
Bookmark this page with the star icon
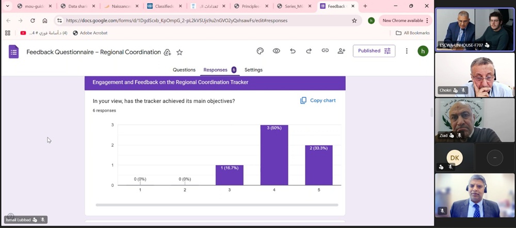pos(354,21)
